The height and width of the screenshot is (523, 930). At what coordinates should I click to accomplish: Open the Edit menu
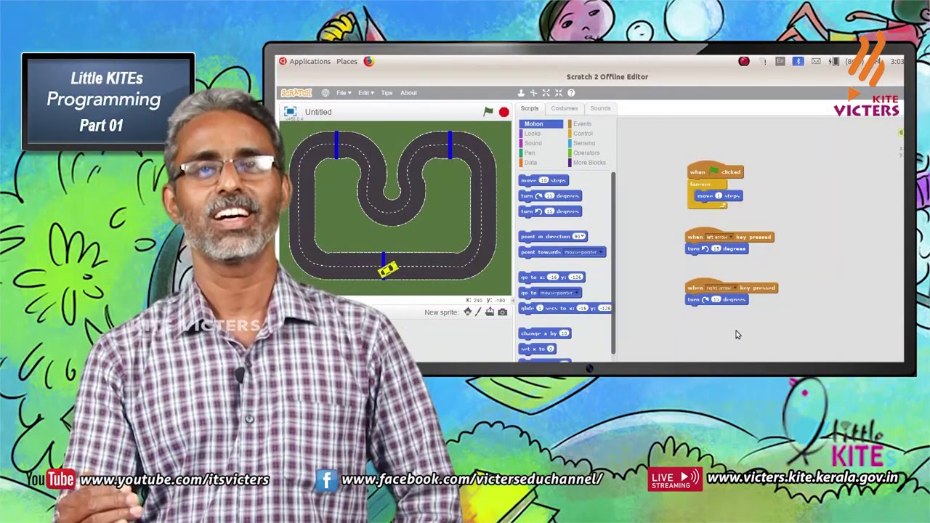coord(365,93)
